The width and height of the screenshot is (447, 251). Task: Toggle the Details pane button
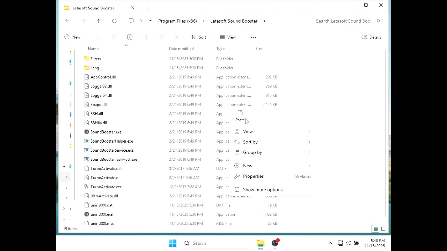372,37
